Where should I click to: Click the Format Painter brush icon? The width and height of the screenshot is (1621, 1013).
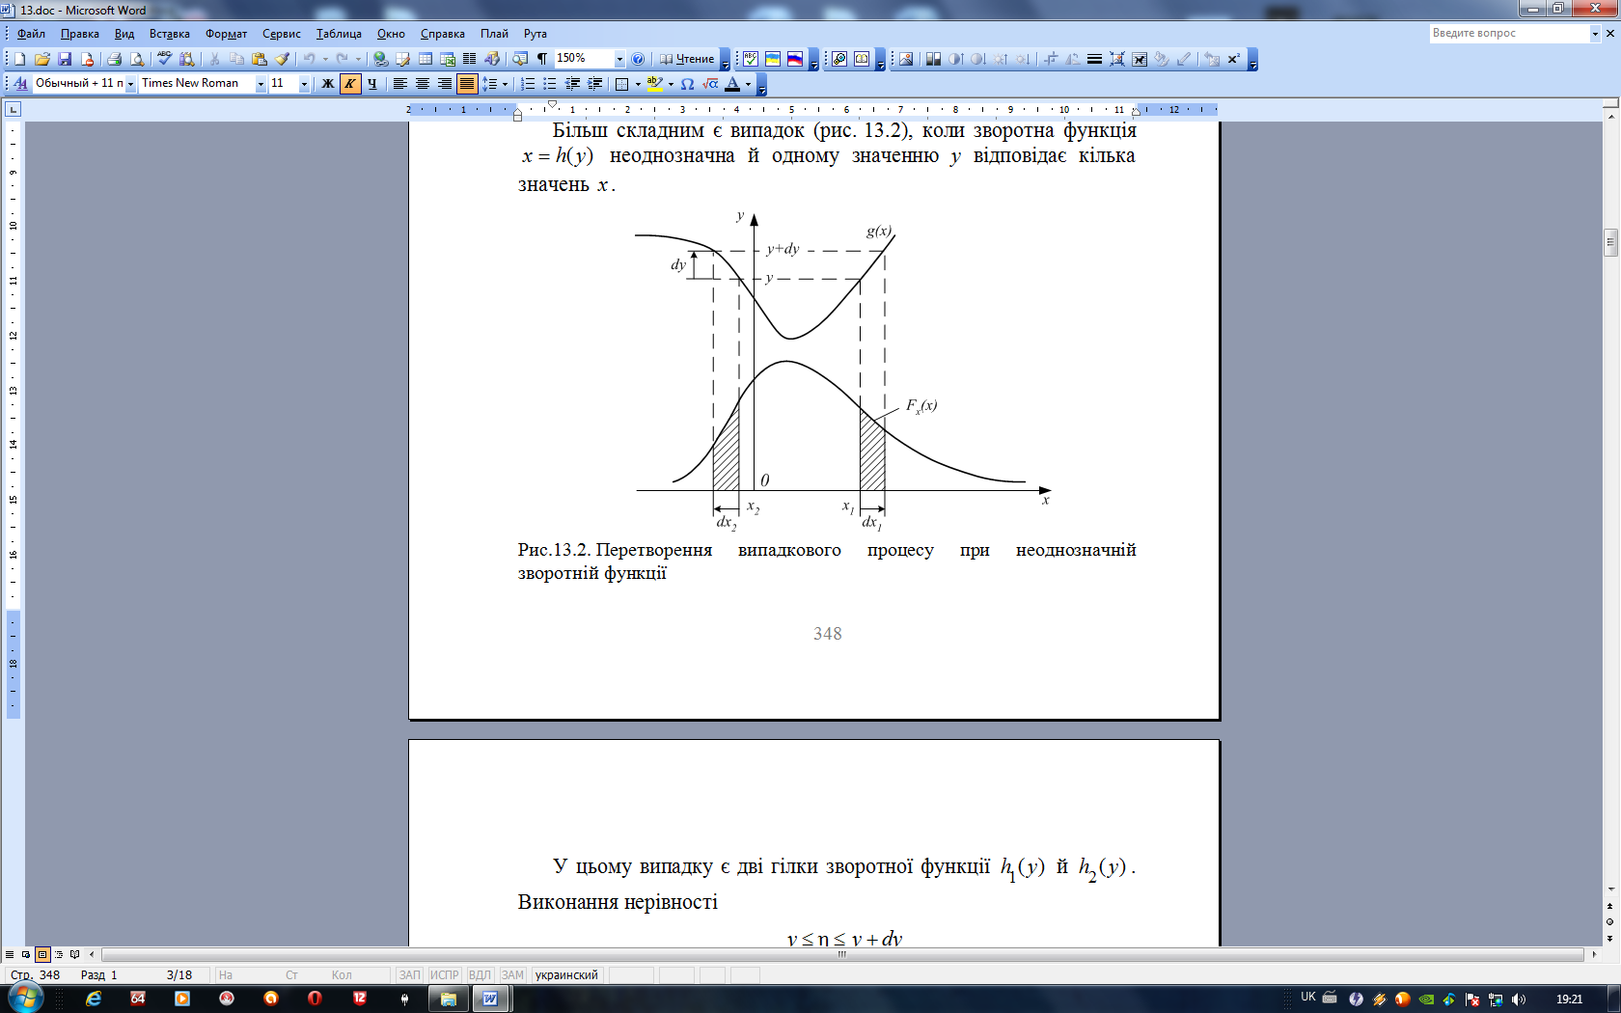click(x=282, y=59)
